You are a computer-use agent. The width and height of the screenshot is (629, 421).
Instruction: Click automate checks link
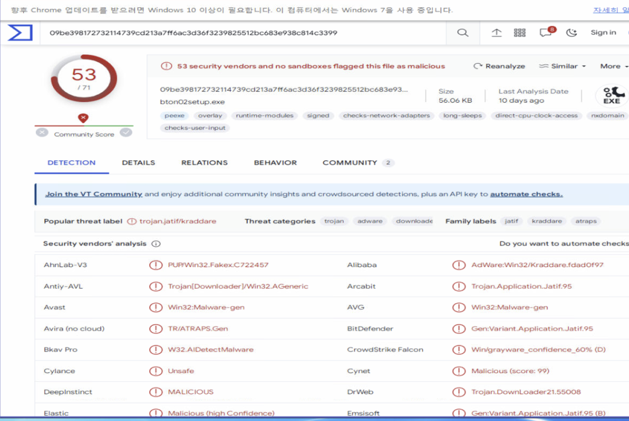[x=526, y=194]
